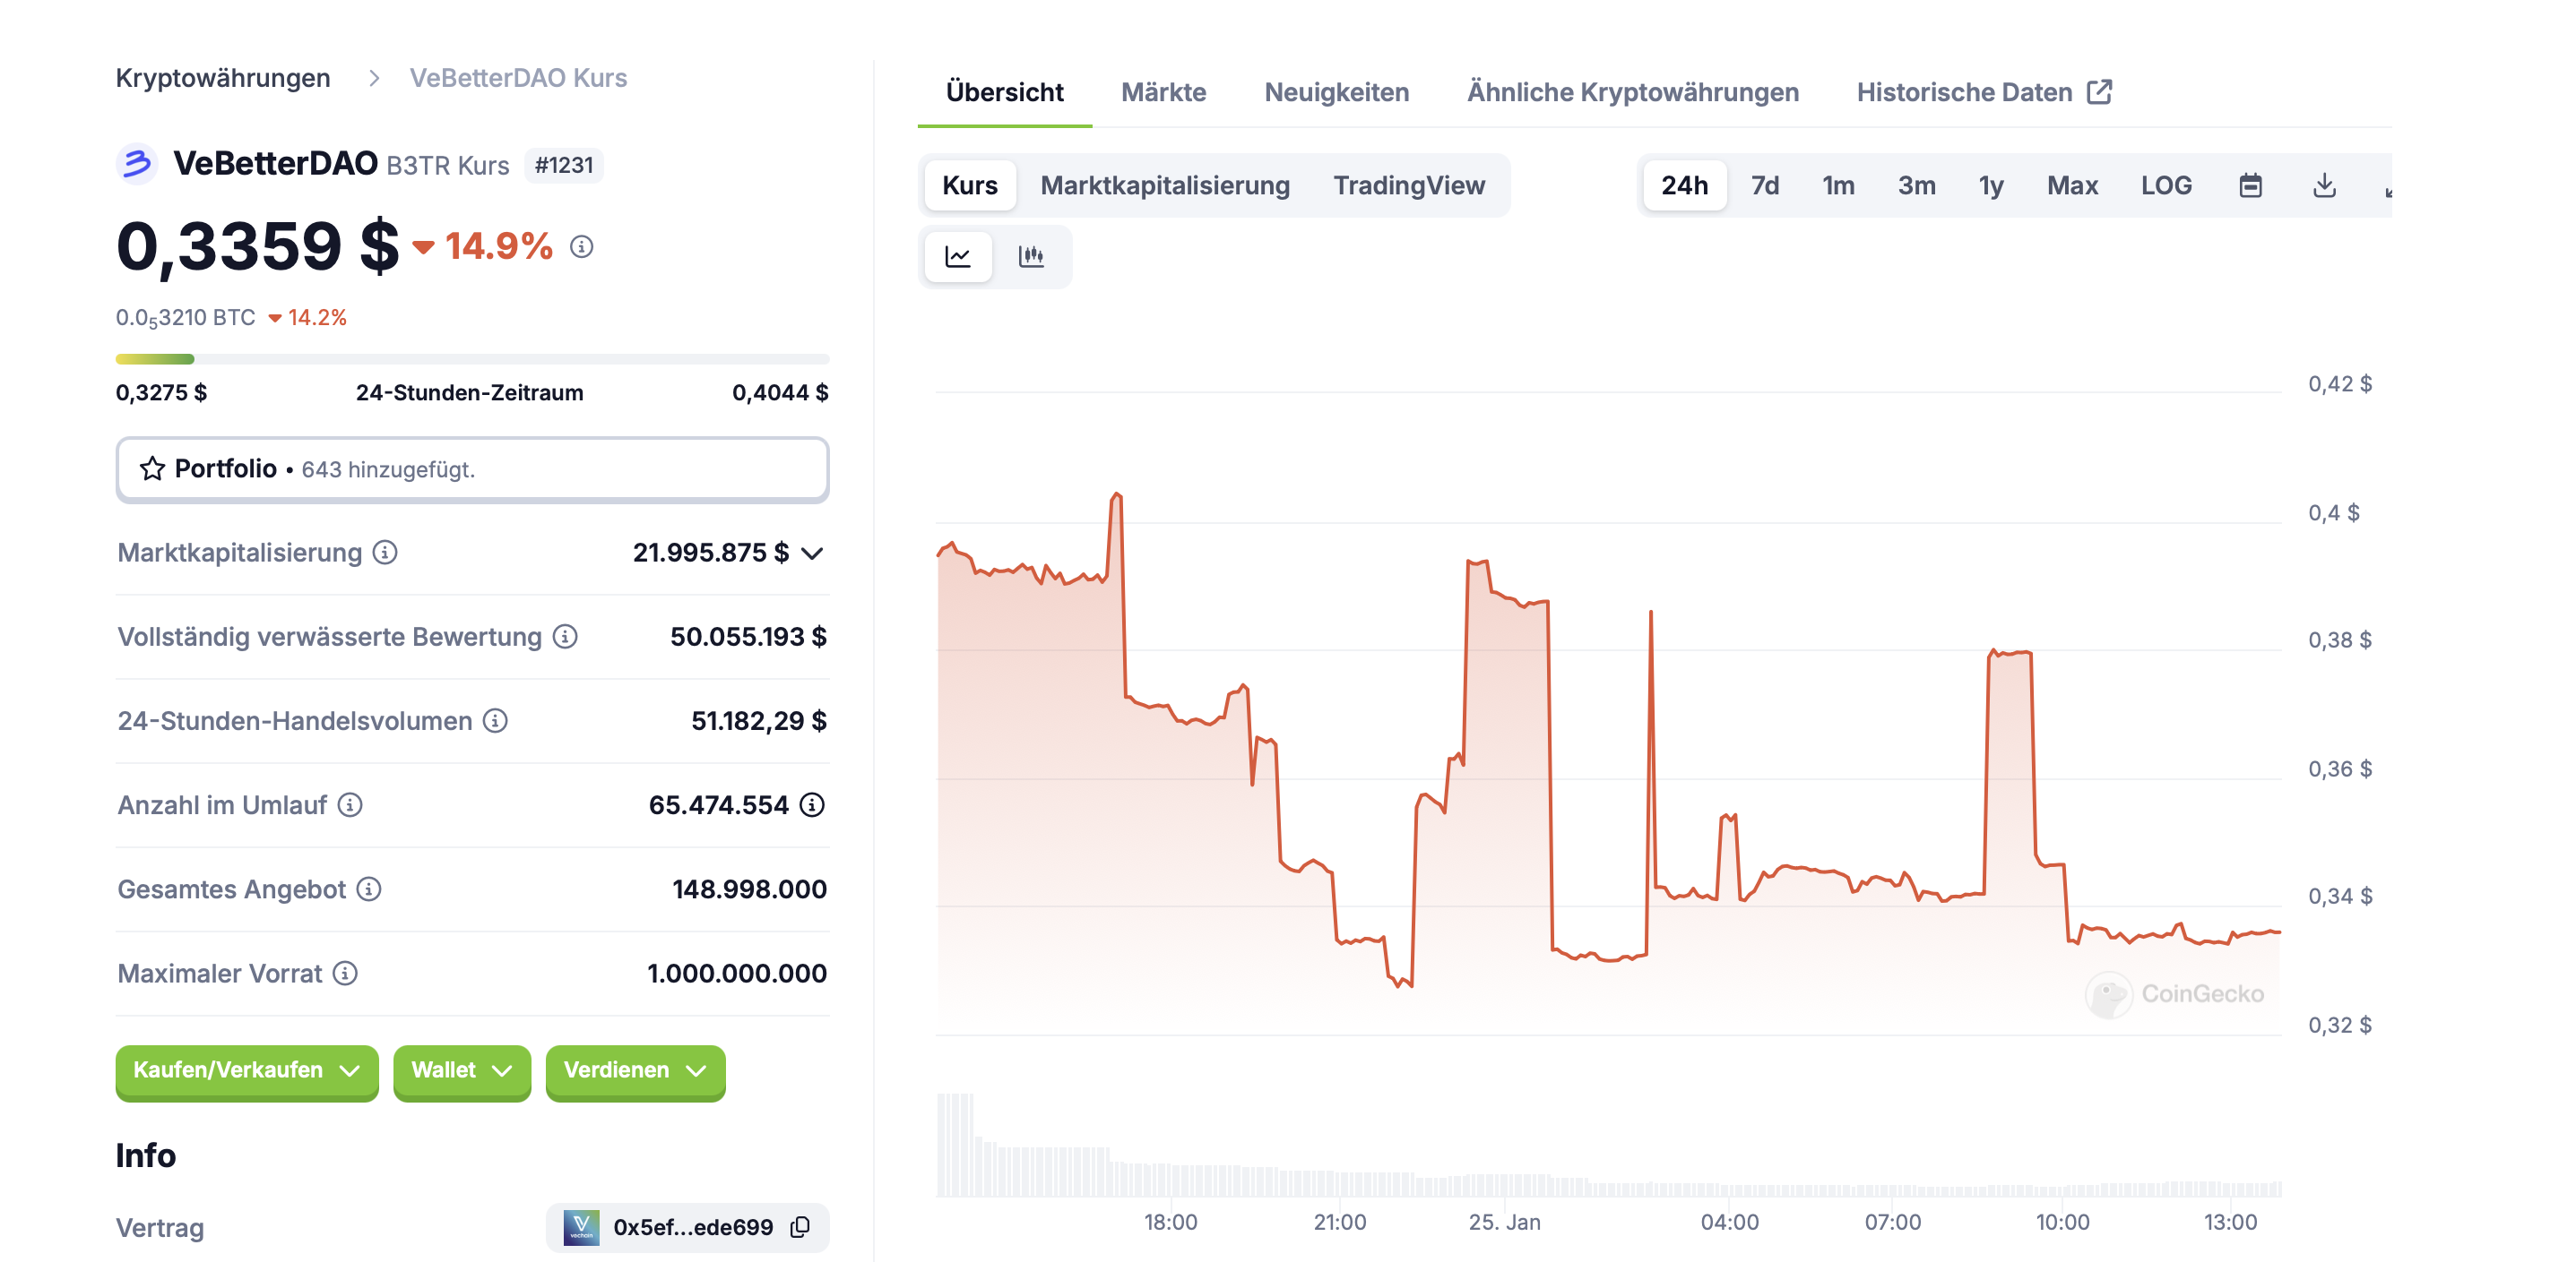This screenshot has width=2576, height=1262.
Task: Click the volume bars under chart
Action: pos(1608,1145)
